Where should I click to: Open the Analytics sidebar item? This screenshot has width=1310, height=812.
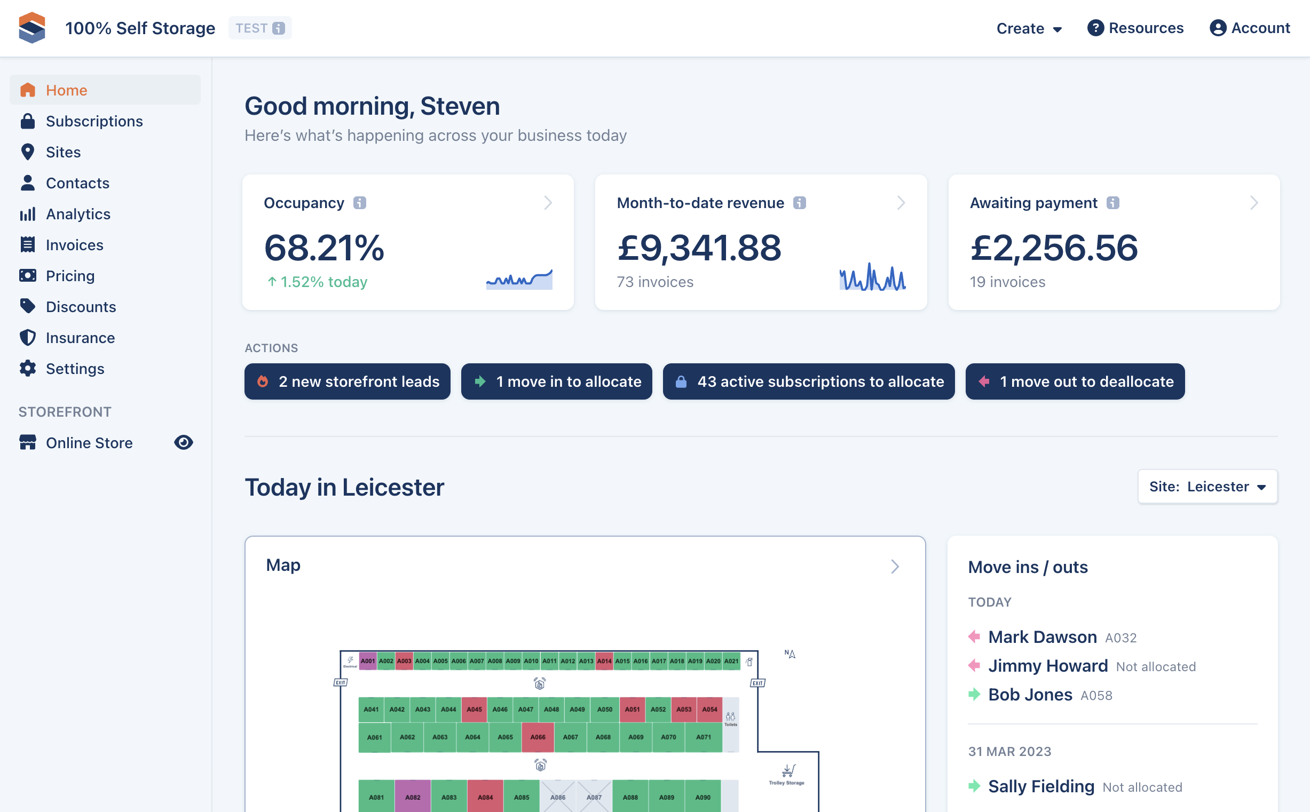pyautogui.click(x=78, y=214)
